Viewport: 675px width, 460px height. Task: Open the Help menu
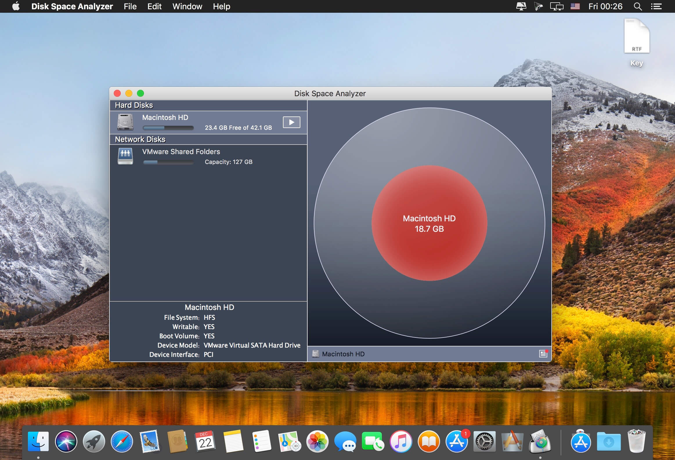pyautogui.click(x=222, y=6)
